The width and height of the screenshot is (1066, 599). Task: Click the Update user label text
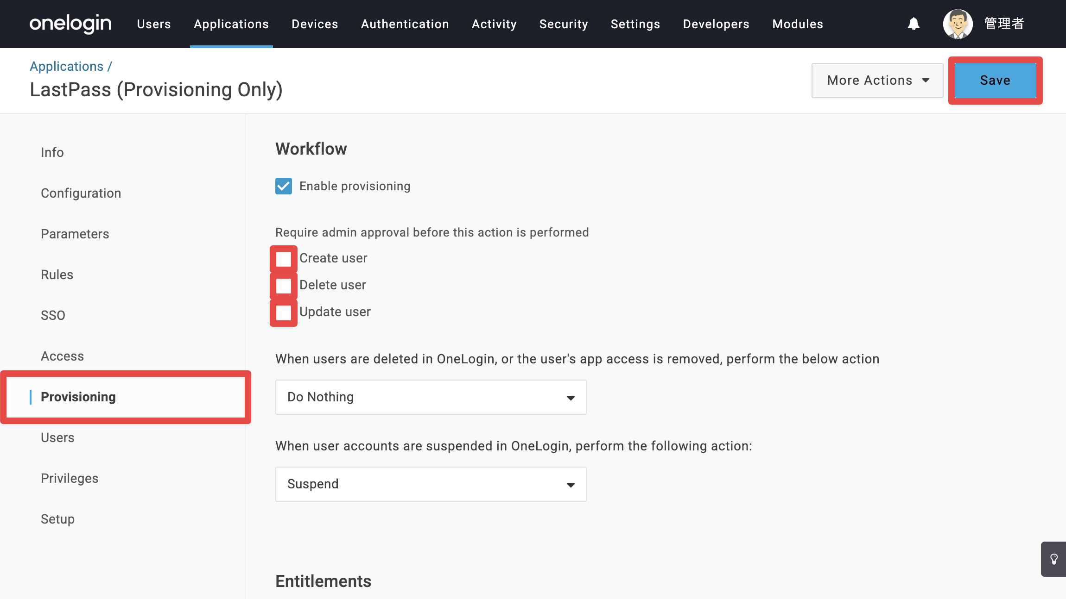(x=335, y=312)
